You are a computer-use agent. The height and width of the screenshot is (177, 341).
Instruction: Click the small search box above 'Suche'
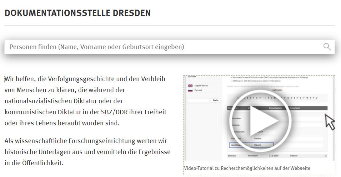pos(199,100)
